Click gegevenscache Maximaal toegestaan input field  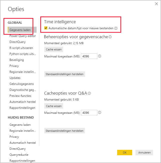pos(89,56)
